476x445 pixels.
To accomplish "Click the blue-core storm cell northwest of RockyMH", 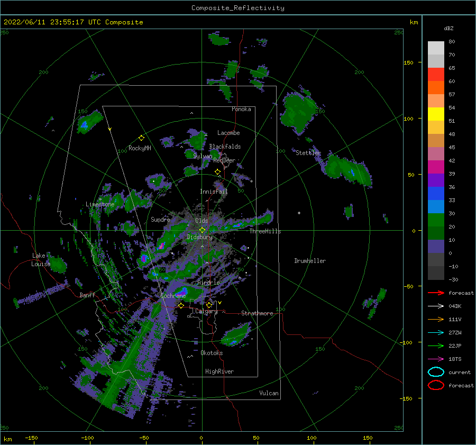I will [x=89, y=122].
